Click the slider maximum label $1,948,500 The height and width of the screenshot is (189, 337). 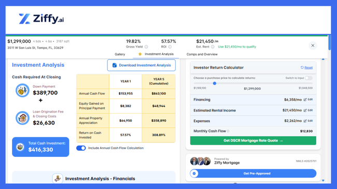[305, 88]
